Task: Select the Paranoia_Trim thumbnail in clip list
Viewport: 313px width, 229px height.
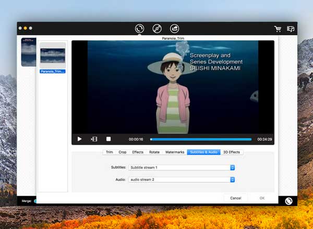Action: coord(53,55)
